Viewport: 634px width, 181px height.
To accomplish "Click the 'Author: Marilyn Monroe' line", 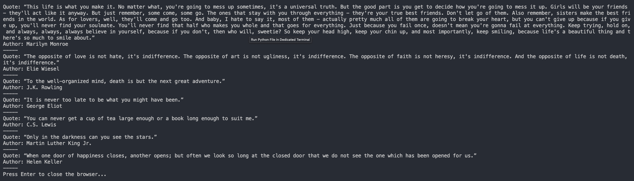I will pos(36,44).
